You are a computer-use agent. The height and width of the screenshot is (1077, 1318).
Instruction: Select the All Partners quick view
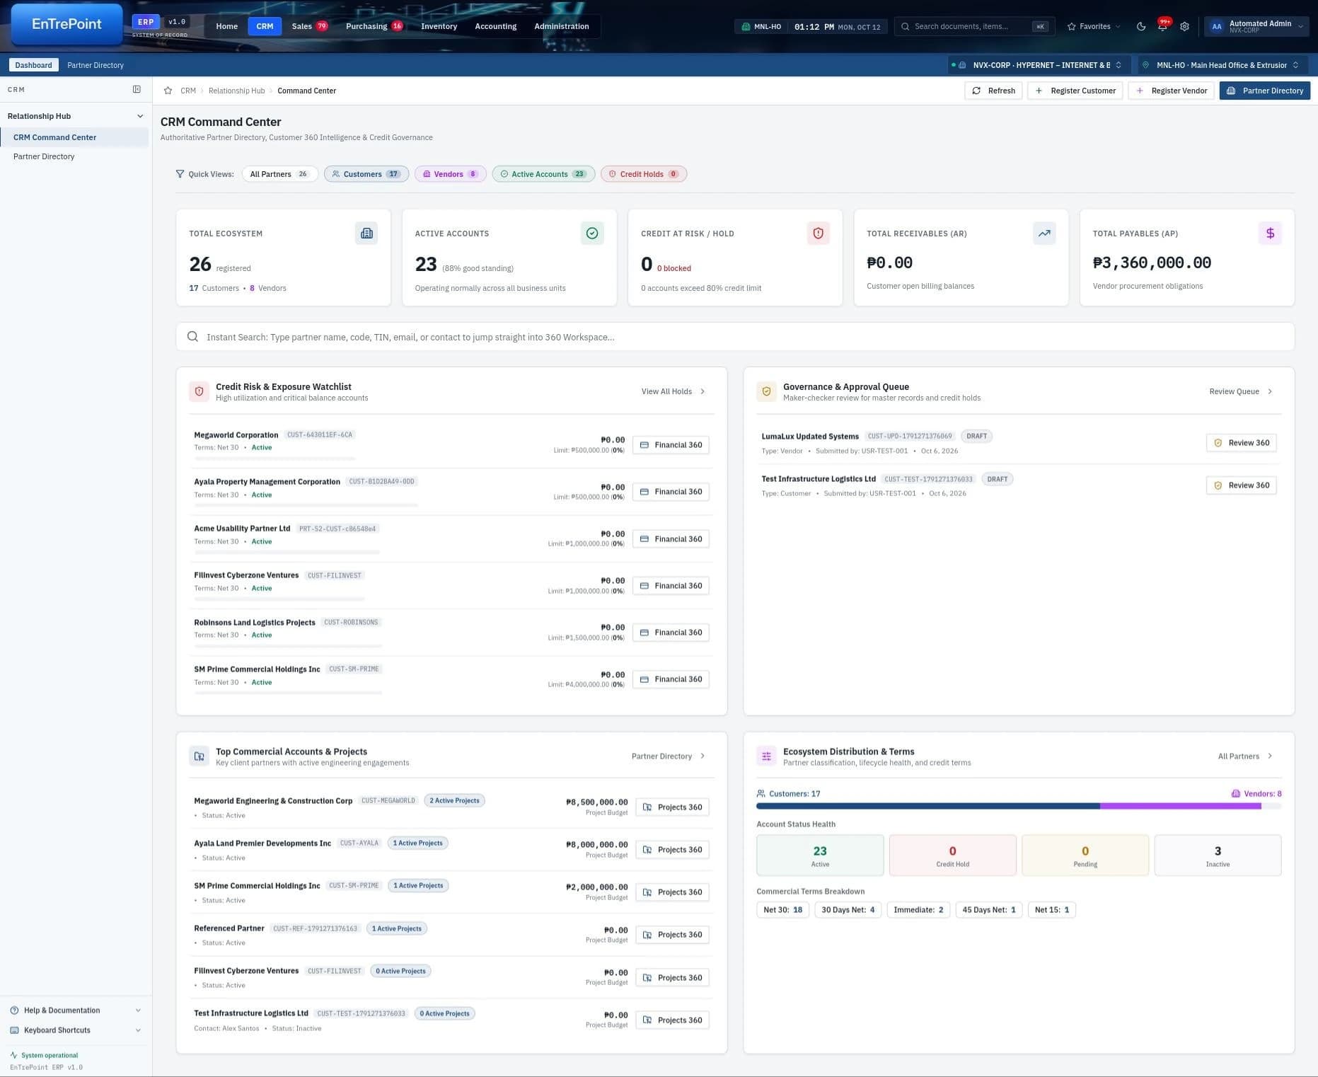pyautogui.click(x=279, y=174)
